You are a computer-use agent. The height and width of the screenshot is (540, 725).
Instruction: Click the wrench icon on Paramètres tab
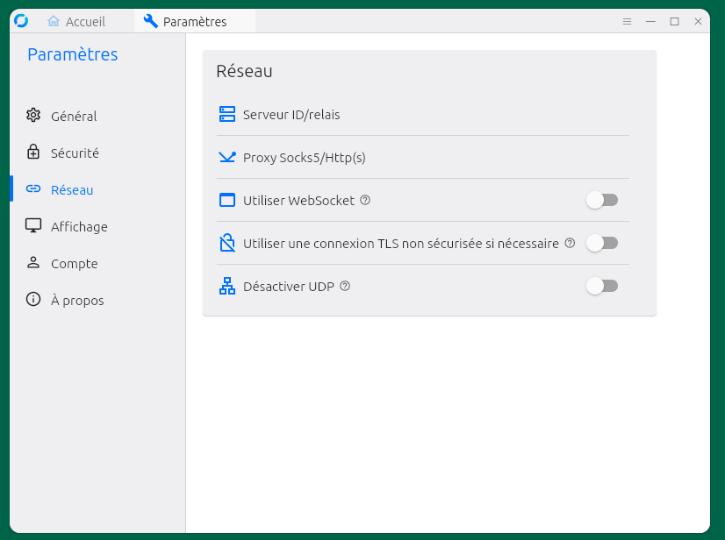point(151,21)
